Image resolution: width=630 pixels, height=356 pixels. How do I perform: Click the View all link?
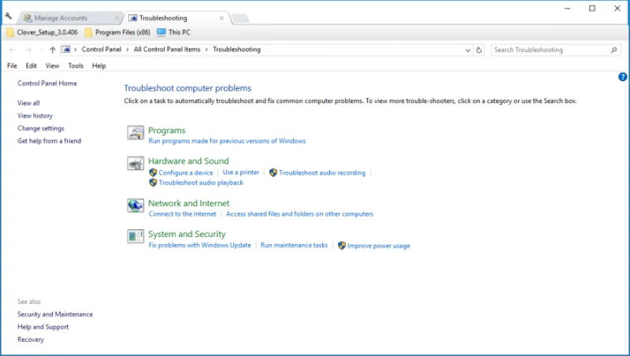(28, 103)
